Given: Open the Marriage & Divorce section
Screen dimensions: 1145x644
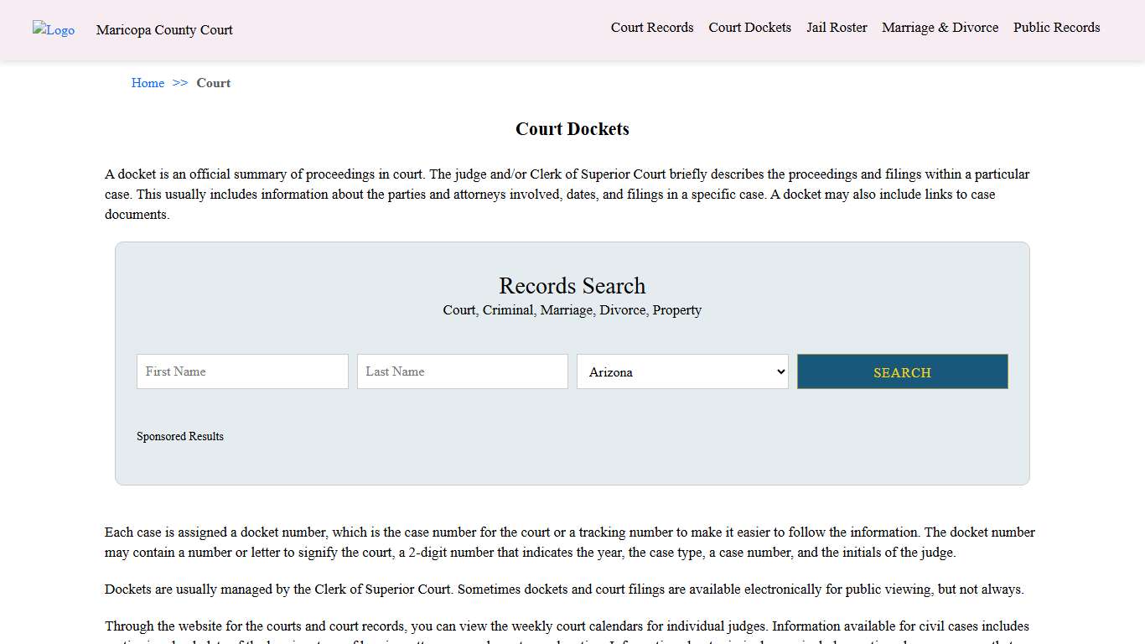Looking at the screenshot, I should coord(940,28).
